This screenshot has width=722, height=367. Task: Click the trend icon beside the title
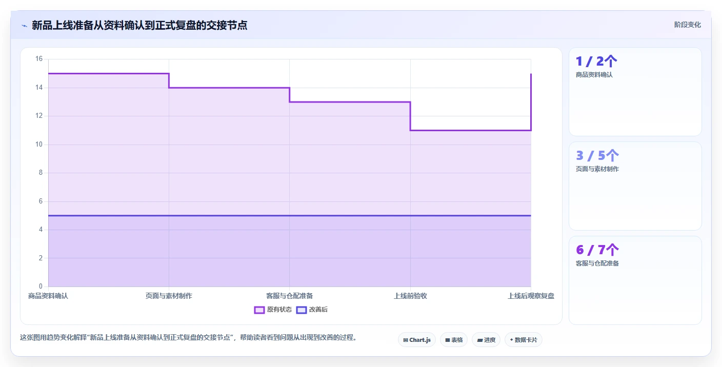(x=24, y=25)
